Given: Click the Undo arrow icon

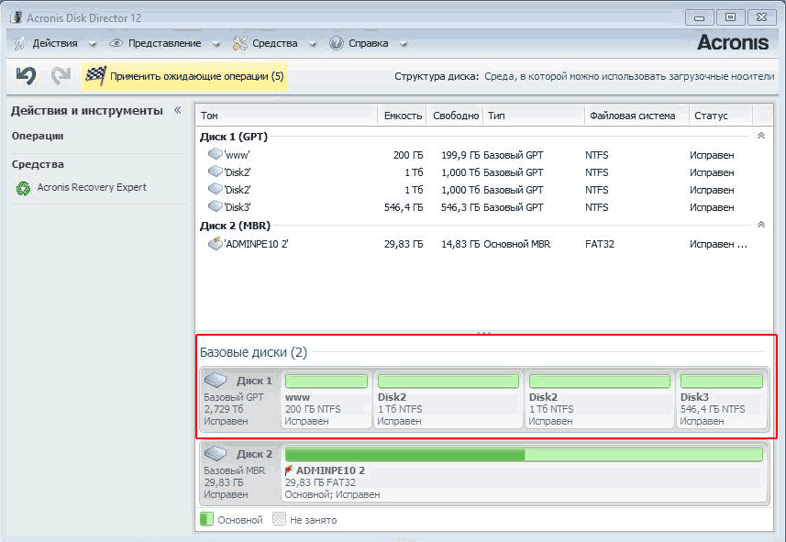Looking at the screenshot, I should 26,76.
